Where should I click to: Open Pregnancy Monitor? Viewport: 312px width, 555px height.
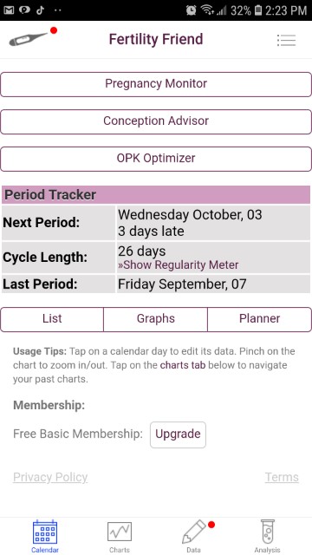coord(156,84)
